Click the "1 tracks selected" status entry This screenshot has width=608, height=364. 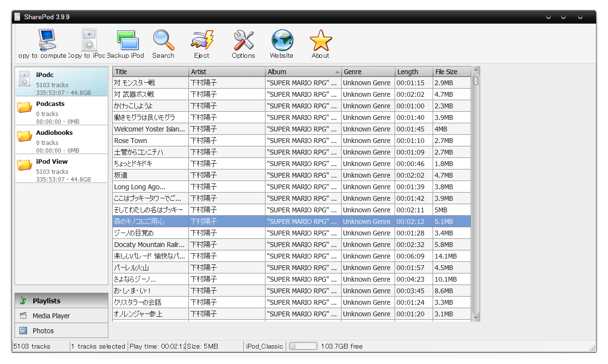[98, 346]
